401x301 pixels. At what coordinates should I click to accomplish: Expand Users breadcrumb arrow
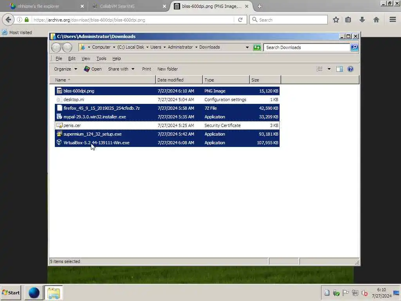[164, 47]
